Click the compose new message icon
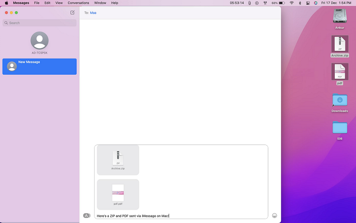Image resolution: width=356 pixels, height=223 pixels. (x=72, y=12)
